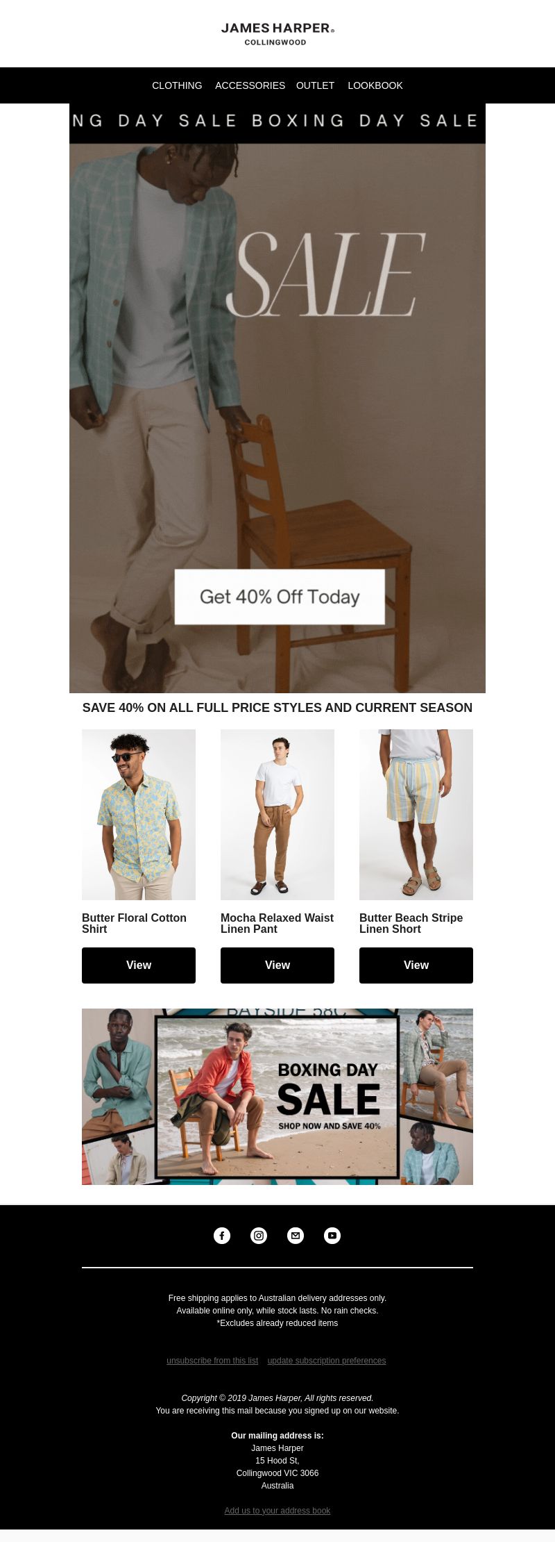Viewport: 555px width, 1542px height.
Task: Click the Get 40% Off Today button
Action: (280, 597)
